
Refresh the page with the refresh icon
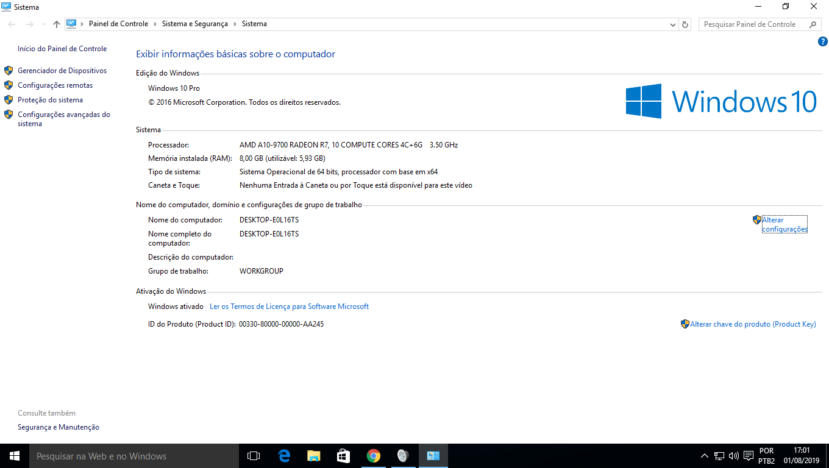(x=685, y=24)
